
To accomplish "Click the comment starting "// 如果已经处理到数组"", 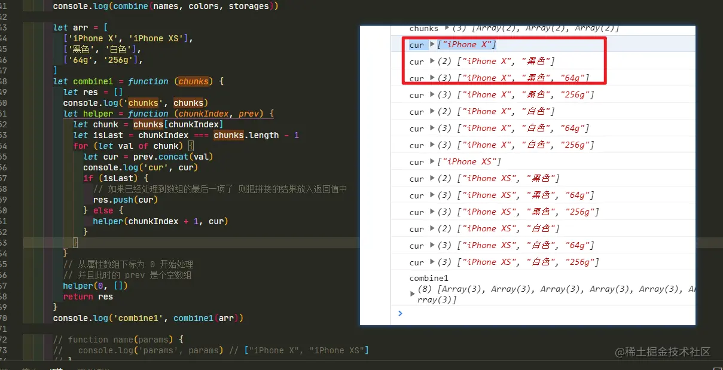I will click(220, 189).
